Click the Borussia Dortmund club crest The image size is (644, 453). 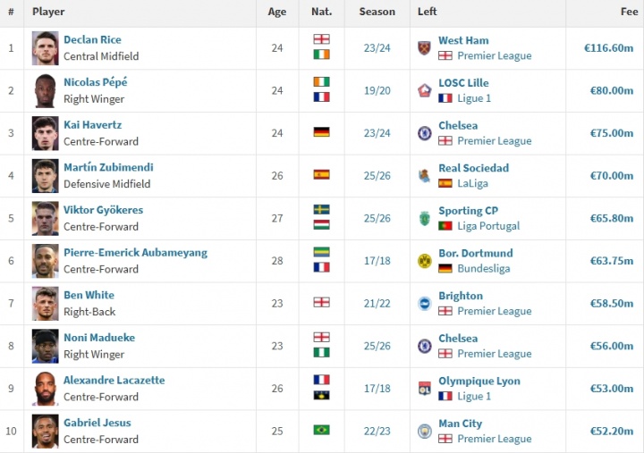(424, 261)
